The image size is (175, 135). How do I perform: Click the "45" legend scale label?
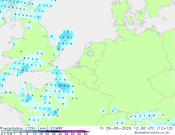pyautogui.click(x=79, y=134)
